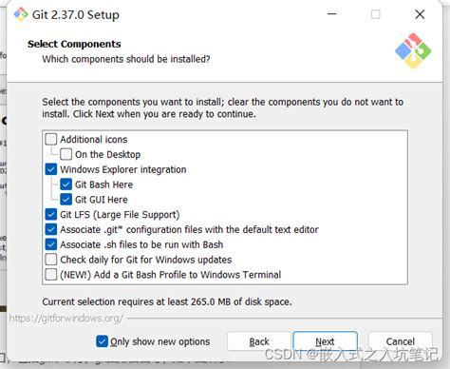Viewport: 450px width, 369px height.
Task: Close the Git 2.37.0 Setup window
Action: [x=420, y=14]
